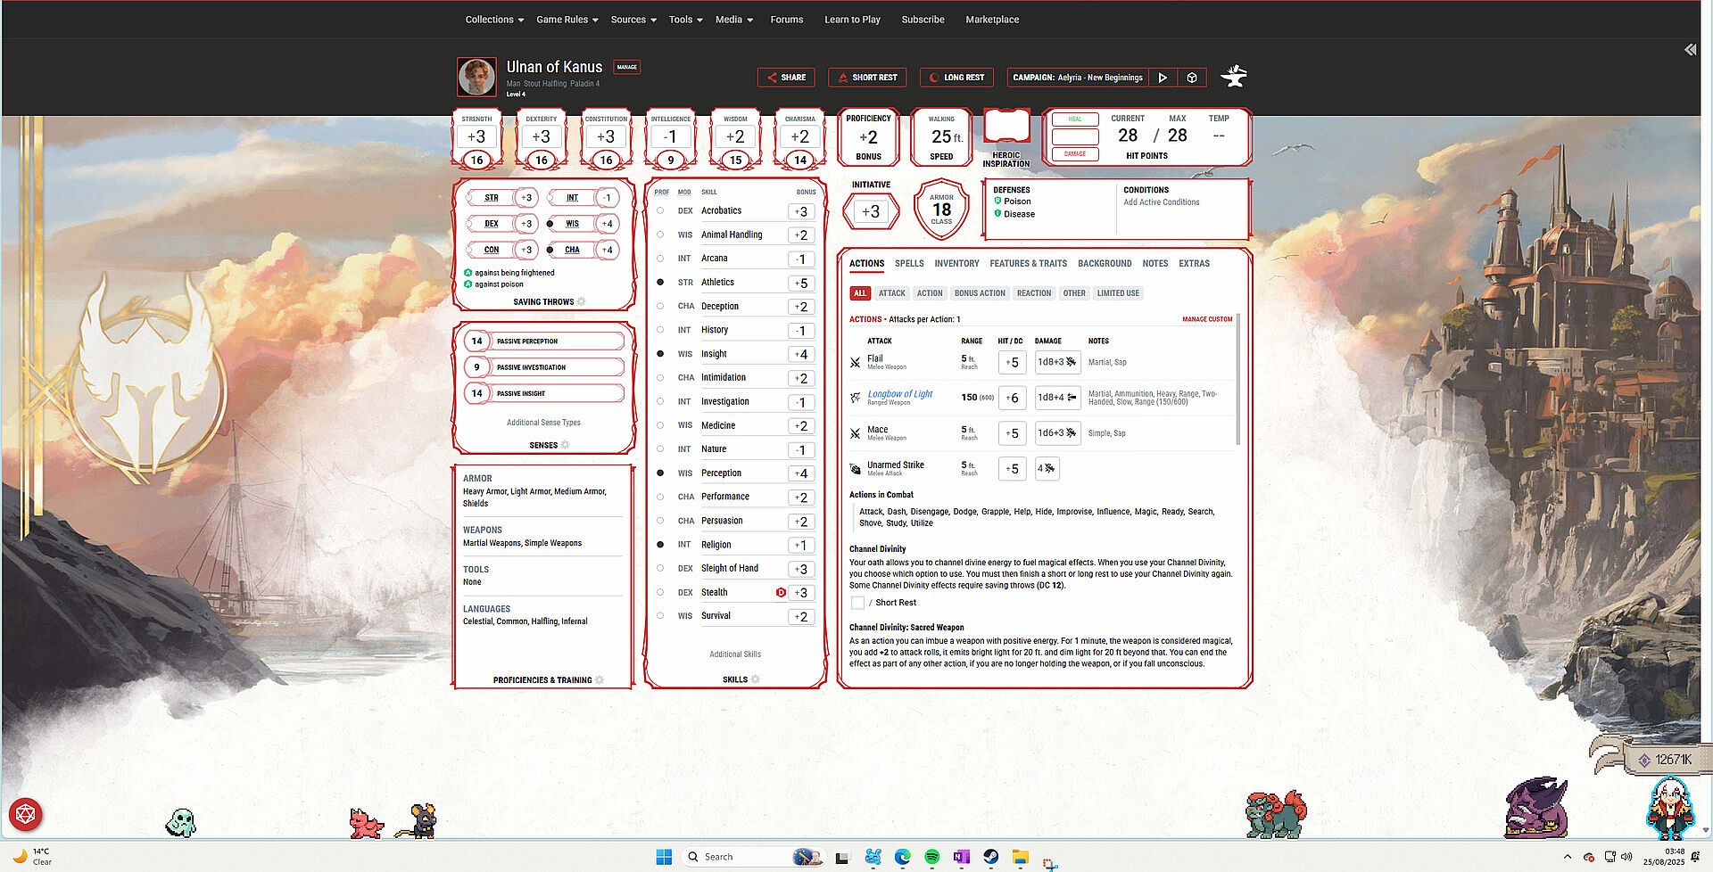
Task: Open Steam from the taskbar
Action: [990, 857]
